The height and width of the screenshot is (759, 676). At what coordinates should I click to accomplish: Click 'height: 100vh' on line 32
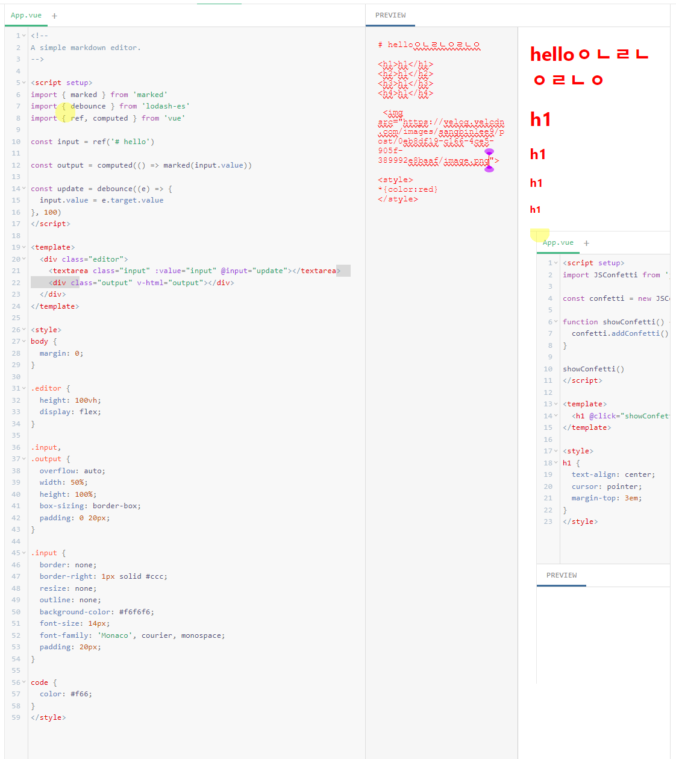click(x=70, y=400)
